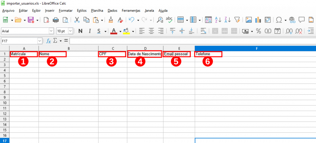316x143 pixels.
Task: Click the Open folder icon
Action: [x=18, y=20]
